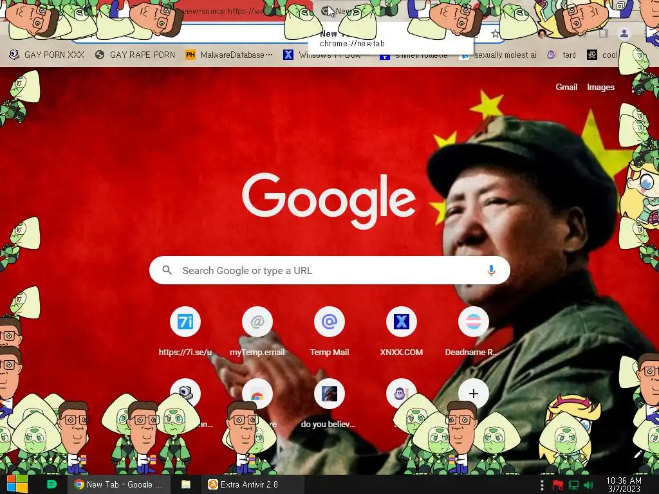The width and height of the screenshot is (659, 494).
Task: Open the myTemp.email shortcut
Action: pos(257,332)
